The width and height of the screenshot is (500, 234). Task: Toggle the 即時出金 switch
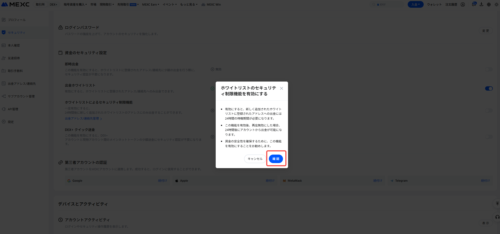tap(489, 69)
